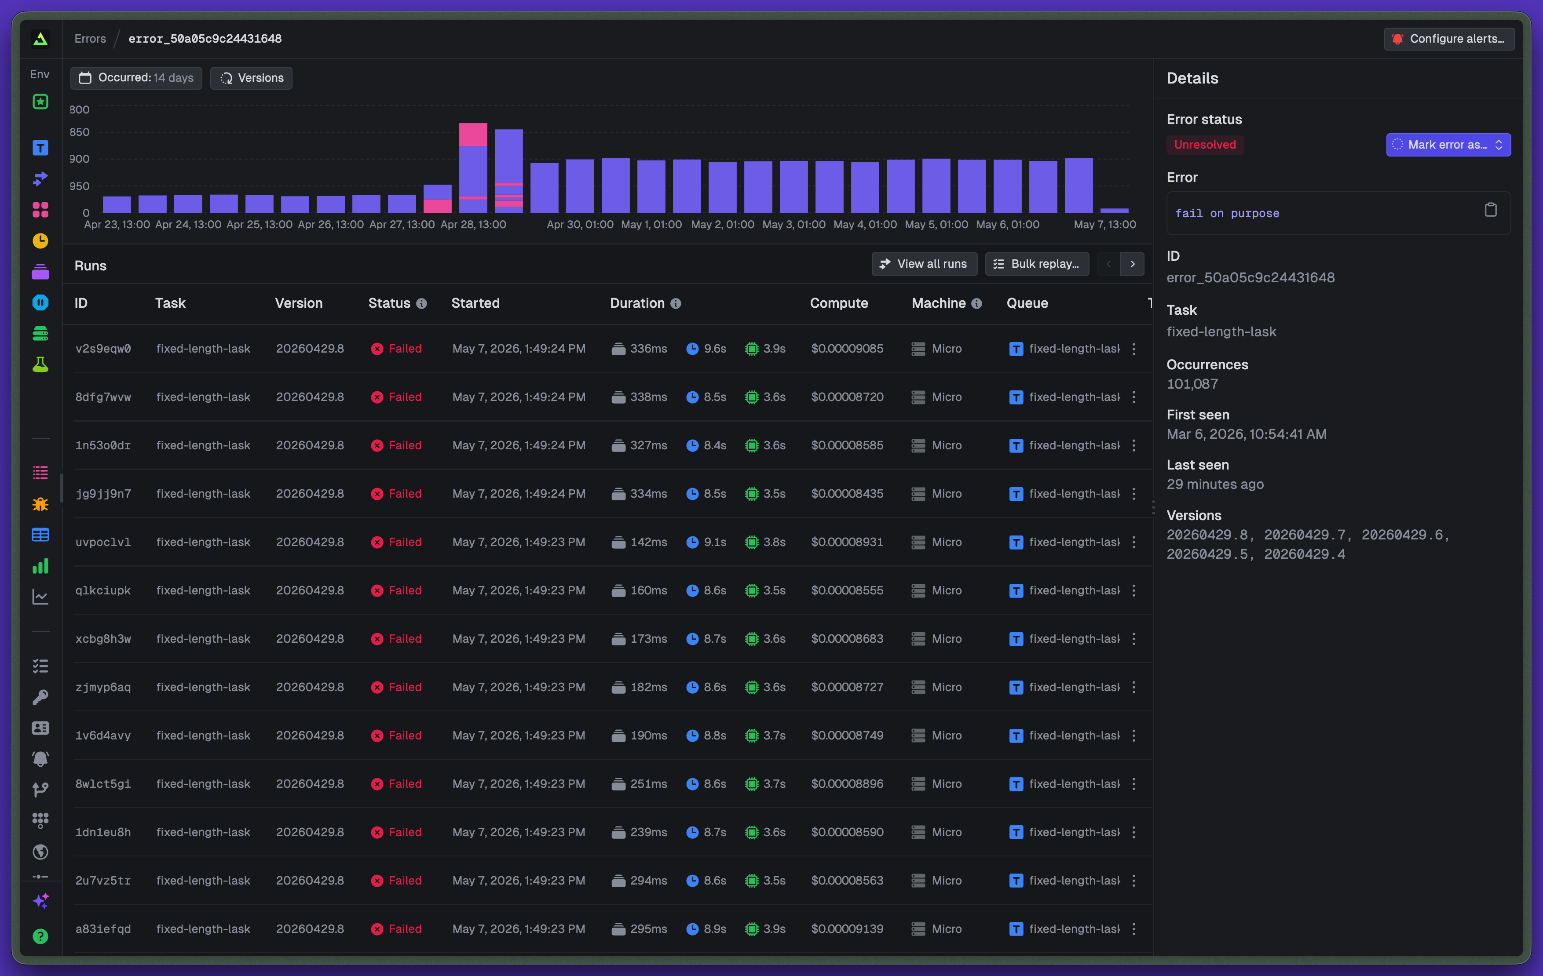Click the queue name in run 2u7vz5tr row
Image resolution: width=1543 pixels, height=976 pixels.
click(1074, 881)
